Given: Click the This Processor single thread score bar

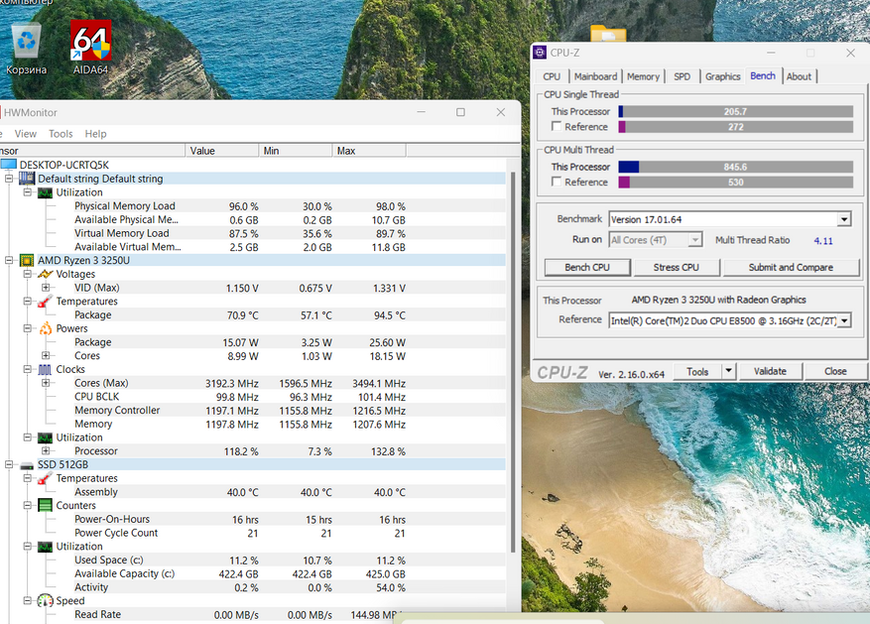Looking at the screenshot, I should pyautogui.click(x=735, y=112).
